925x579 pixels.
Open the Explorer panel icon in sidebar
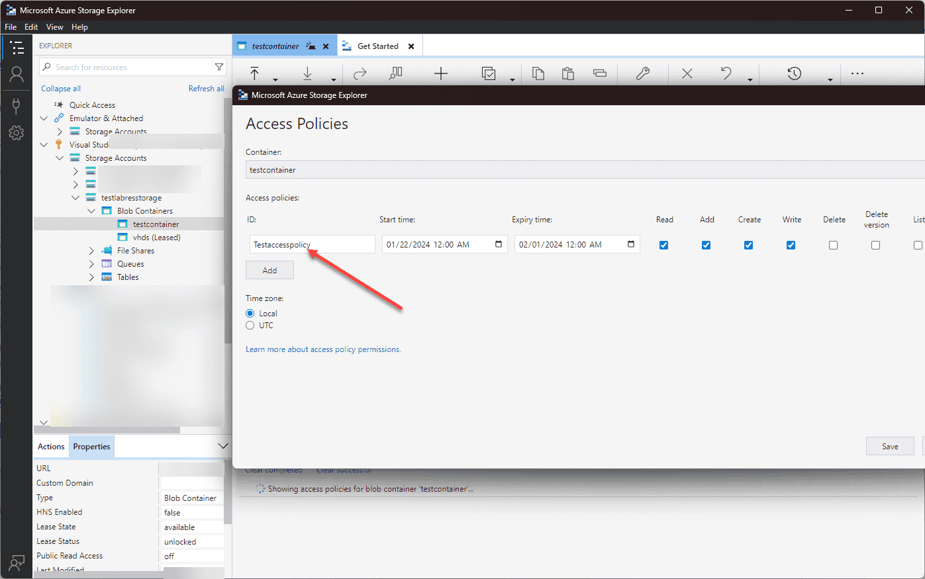(17, 48)
